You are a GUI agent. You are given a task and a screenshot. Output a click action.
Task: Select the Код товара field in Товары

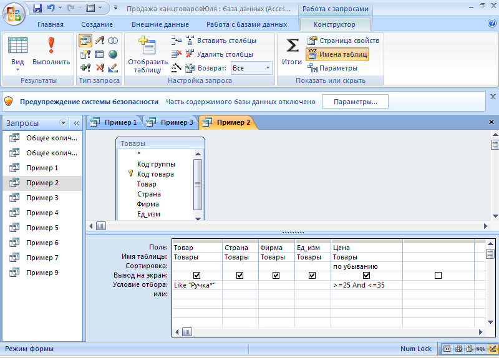[155, 174]
